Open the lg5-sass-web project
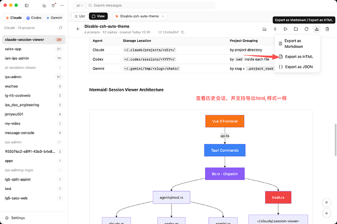 pos(34,198)
